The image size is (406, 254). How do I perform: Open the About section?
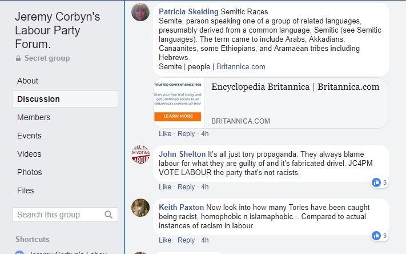pyautogui.click(x=27, y=81)
